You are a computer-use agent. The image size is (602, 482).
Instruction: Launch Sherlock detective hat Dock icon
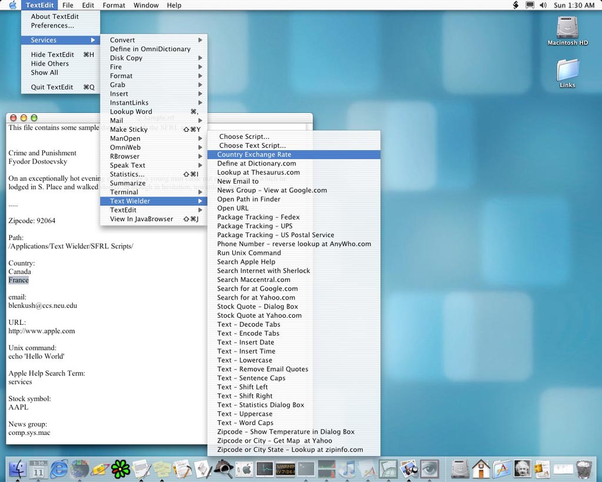point(223,469)
